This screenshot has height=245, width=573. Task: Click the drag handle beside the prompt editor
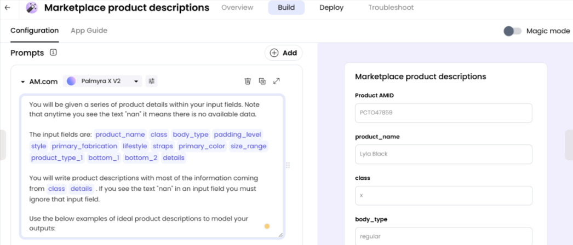pyautogui.click(x=288, y=165)
